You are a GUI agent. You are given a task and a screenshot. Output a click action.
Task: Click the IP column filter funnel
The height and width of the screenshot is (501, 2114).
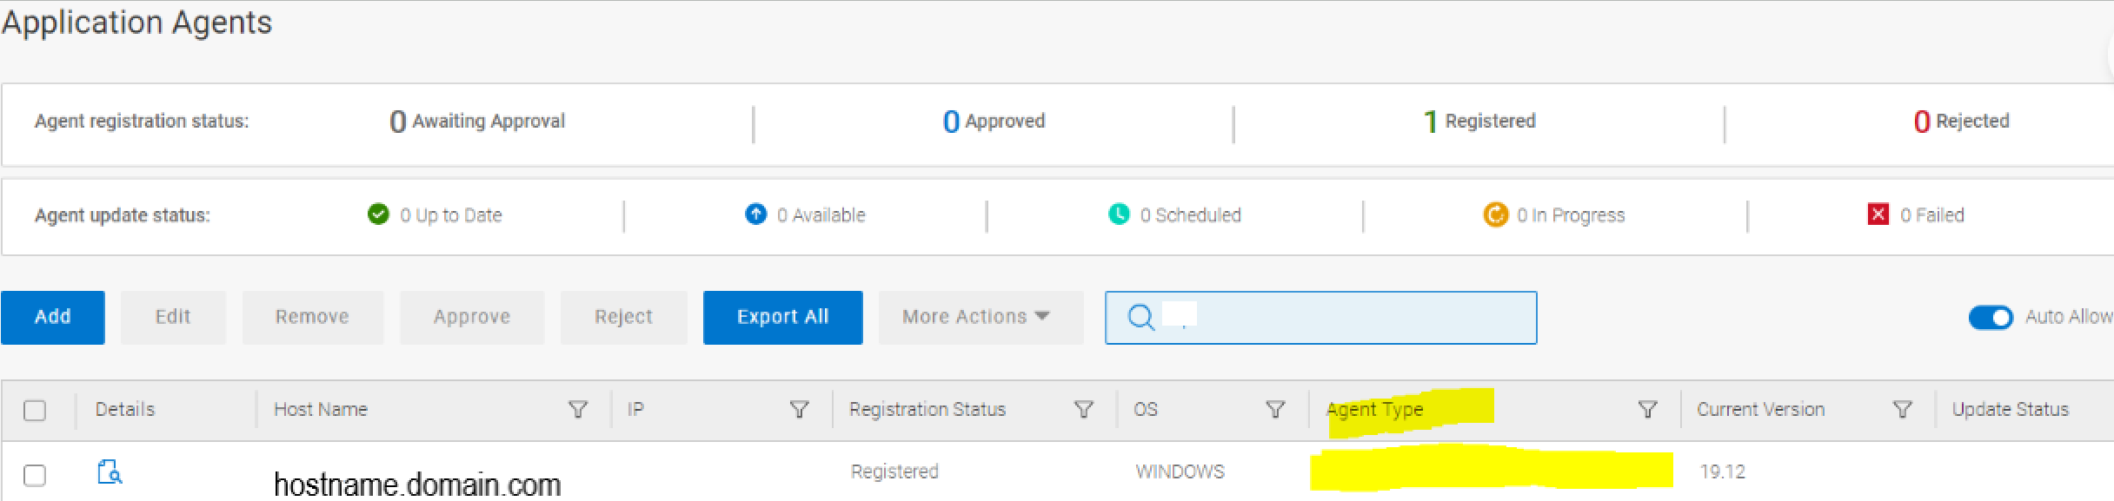pyautogui.click(x=800, y=409)
